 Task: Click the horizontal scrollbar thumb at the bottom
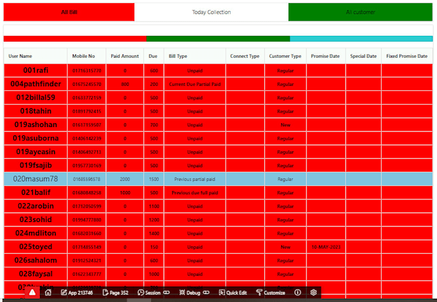tap(139, 300)
